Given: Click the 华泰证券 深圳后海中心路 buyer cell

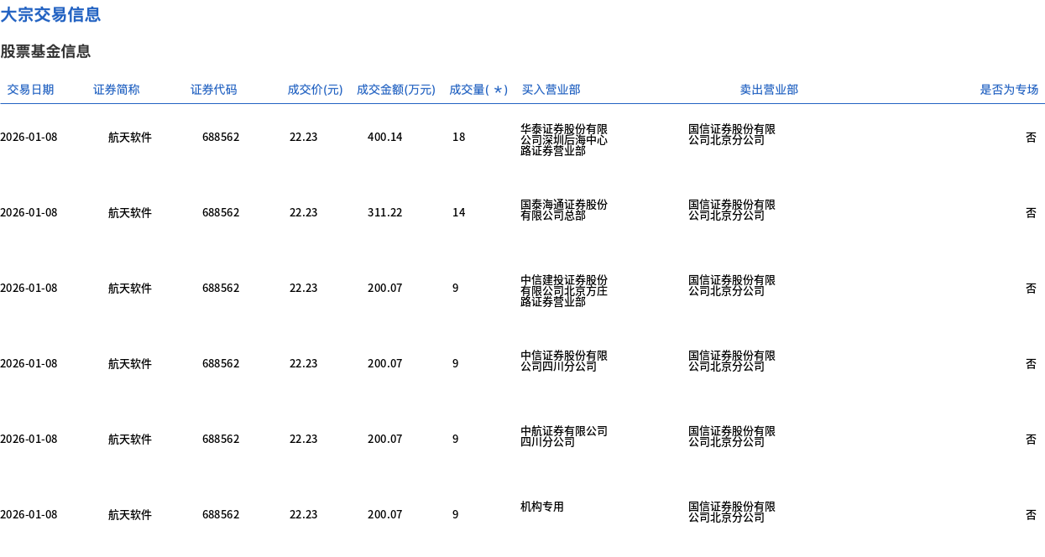Looking at the screenshot, I should pos(564,140).
